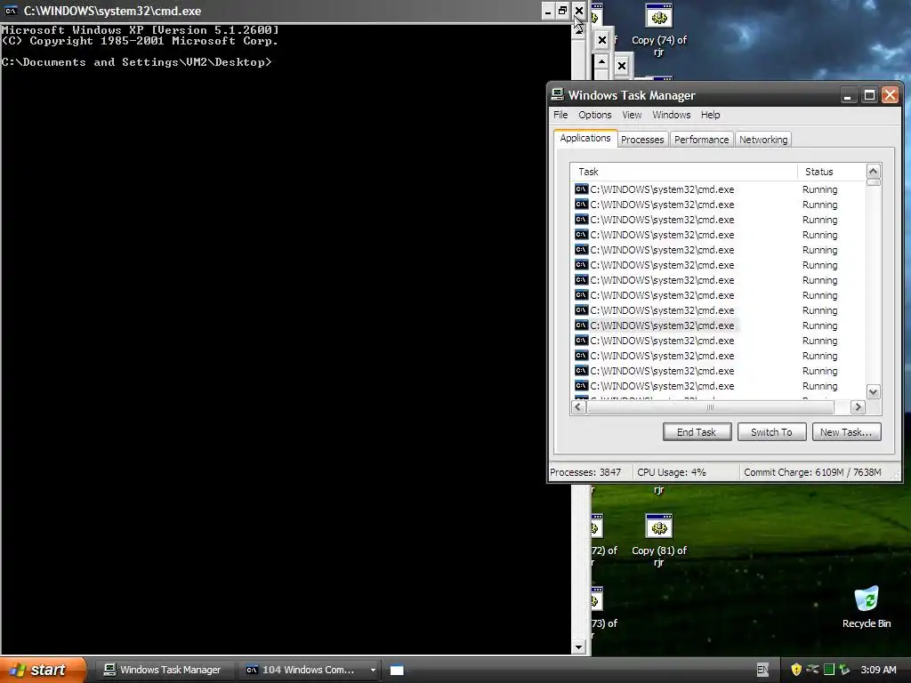This screenshot has width=911, height=683.
Task: Minimize the front cmd.exe window
Action: (x=548, y=11)
